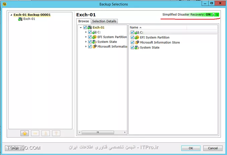Collapse the Exch-01 node in browse tree

tap(81, 28)
